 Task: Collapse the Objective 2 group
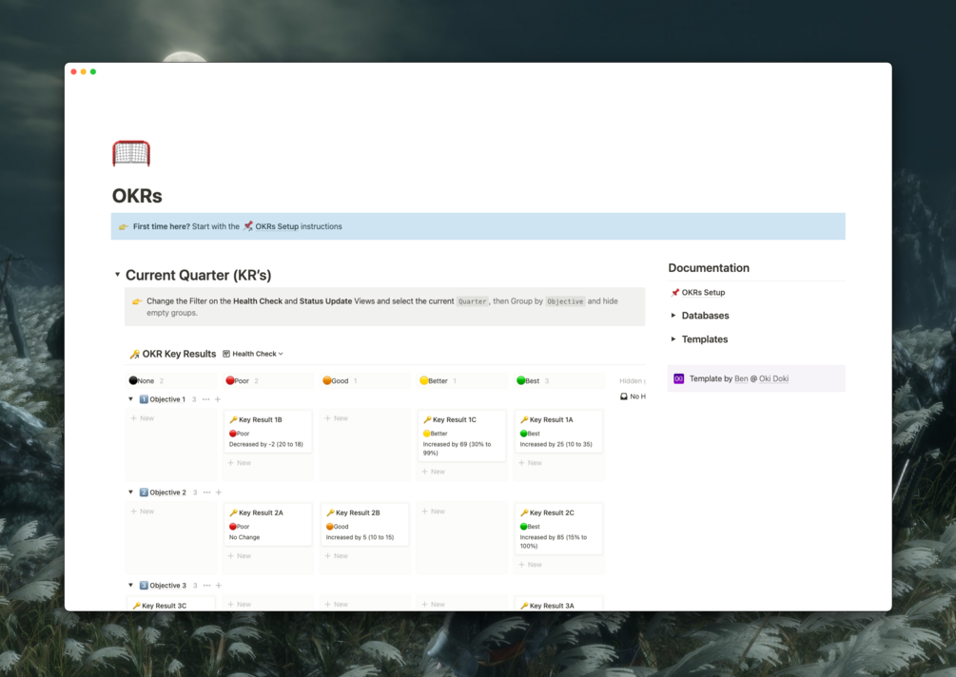click(x=130, y=492)
